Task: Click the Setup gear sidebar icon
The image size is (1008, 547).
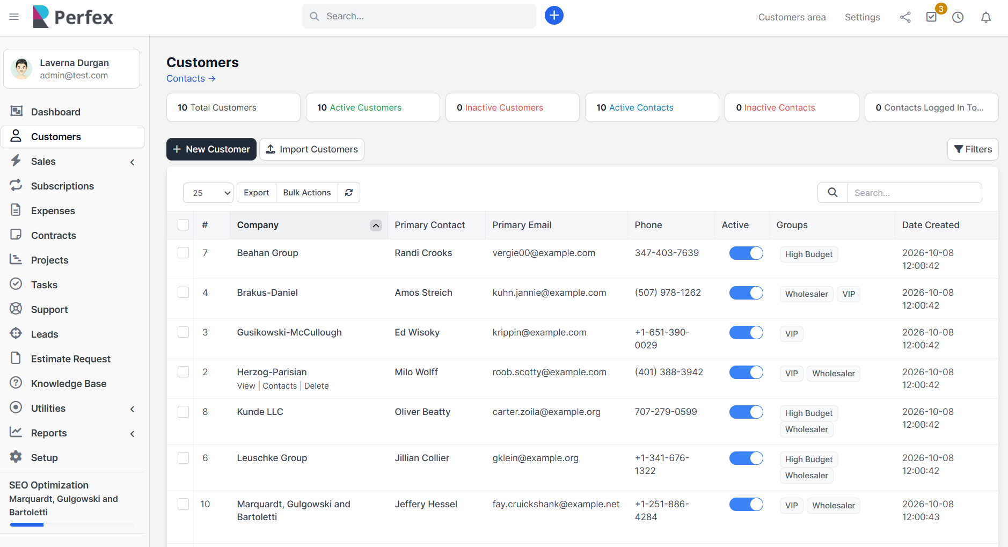Action: point(16,457)
